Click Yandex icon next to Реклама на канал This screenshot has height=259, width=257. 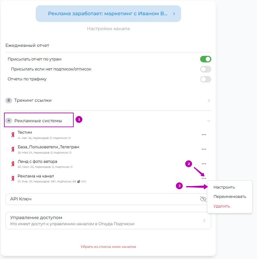13,178
